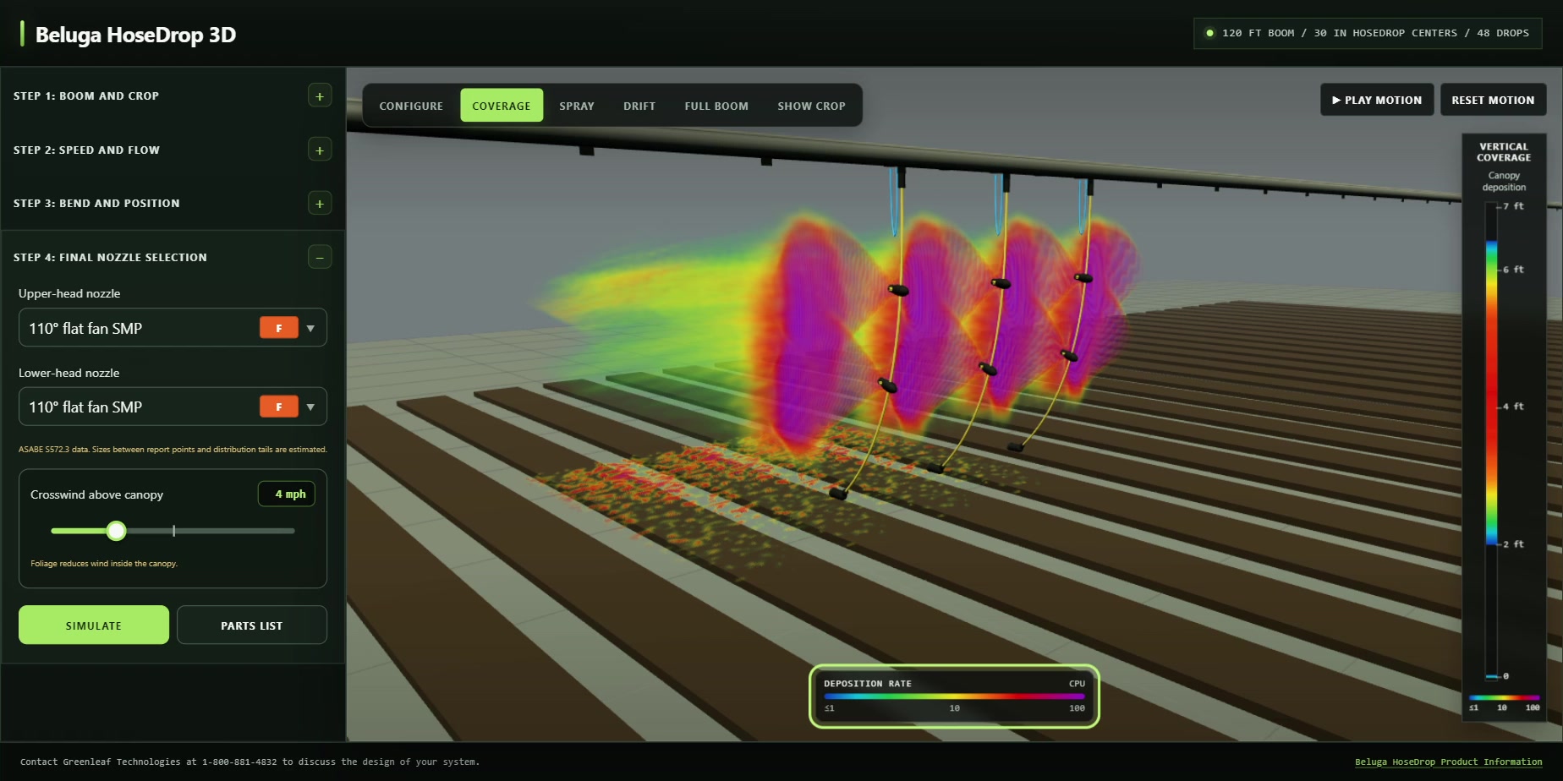Click the Beluga HoseDrop 3D title
This screenshot has height=781, width=1563.
click(135, 35)
